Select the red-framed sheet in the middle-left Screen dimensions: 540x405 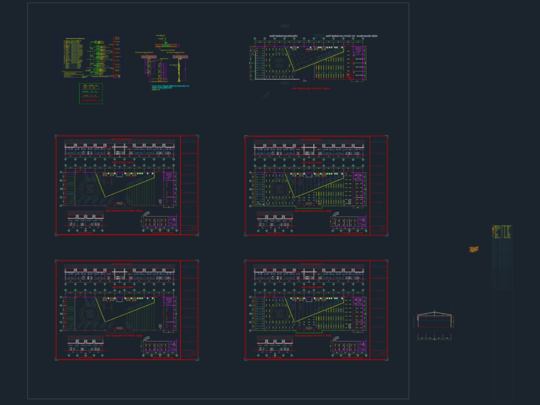point(127,185)
